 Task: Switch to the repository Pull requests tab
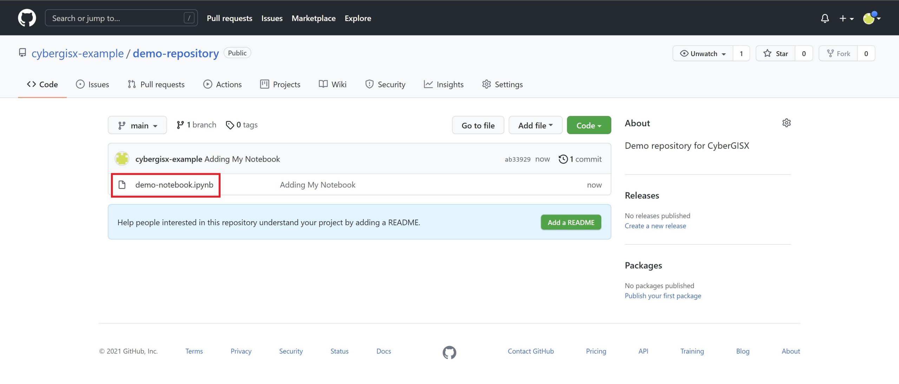click(156, 85)
